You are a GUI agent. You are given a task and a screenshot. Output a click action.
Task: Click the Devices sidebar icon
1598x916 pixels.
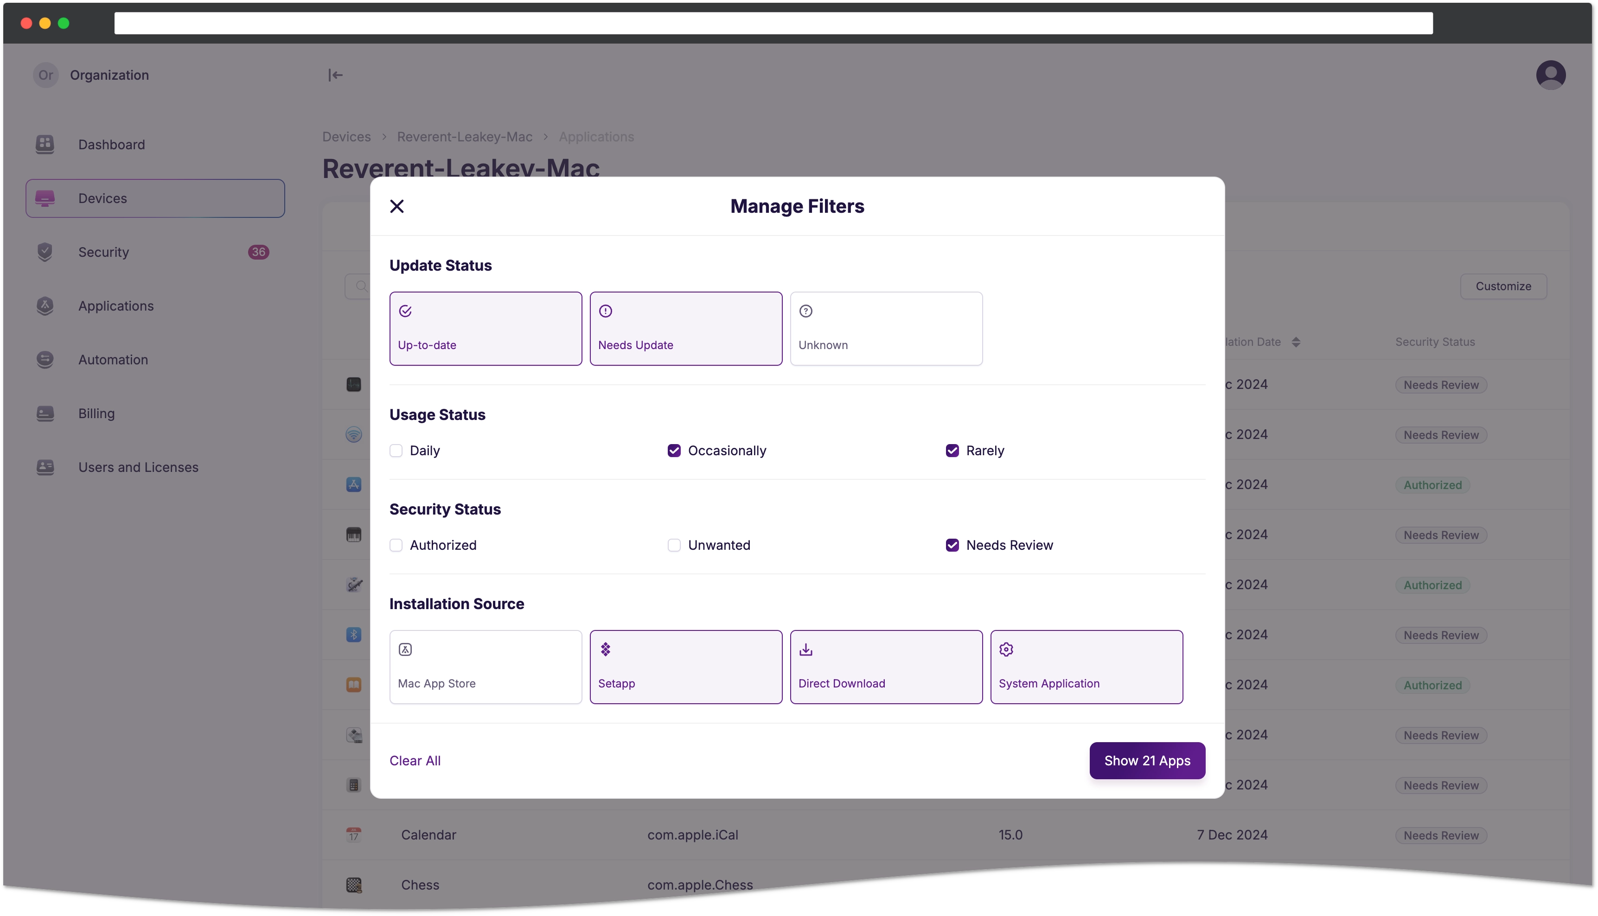coord(45,197)
